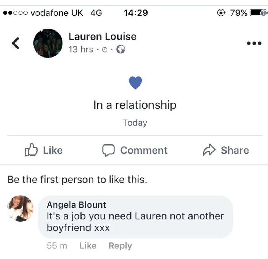Tap the speech bubble Comment icon

point(108,150)
